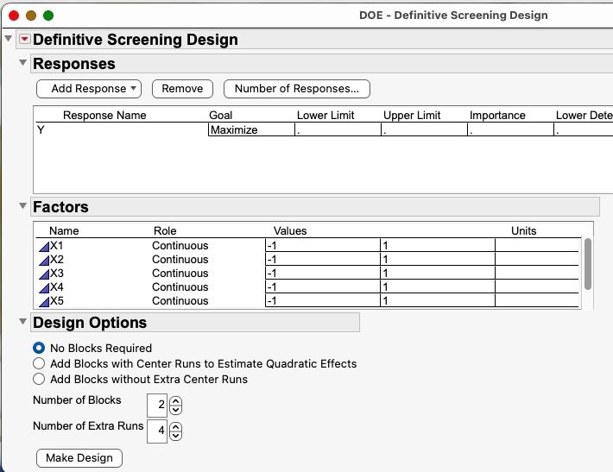
Task: Click the X4 continuous factor icon
Action: pyautogui.click(x=44, y=287)
